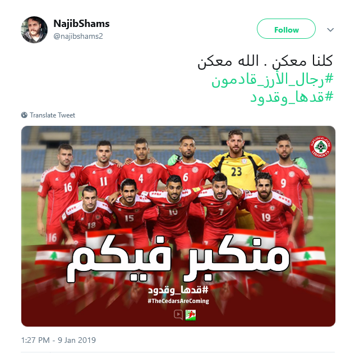Open green hashtag #قدها_وقدود in the tweet text
Viewport: 355px width, 353px height.
point(292,97)
